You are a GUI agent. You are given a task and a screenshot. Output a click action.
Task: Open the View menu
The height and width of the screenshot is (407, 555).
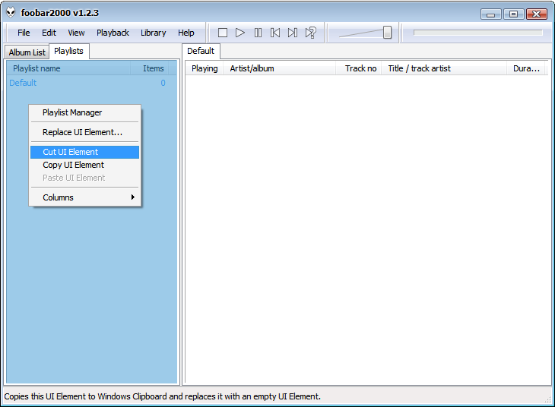[76, 33]
